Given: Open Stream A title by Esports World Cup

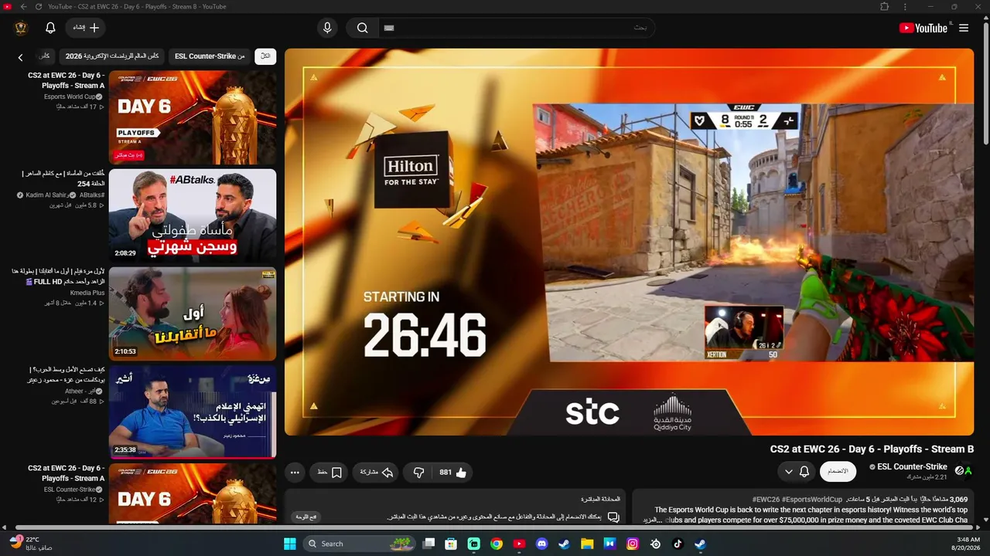Looking at the screenshot, I should (x=66, y=80).
